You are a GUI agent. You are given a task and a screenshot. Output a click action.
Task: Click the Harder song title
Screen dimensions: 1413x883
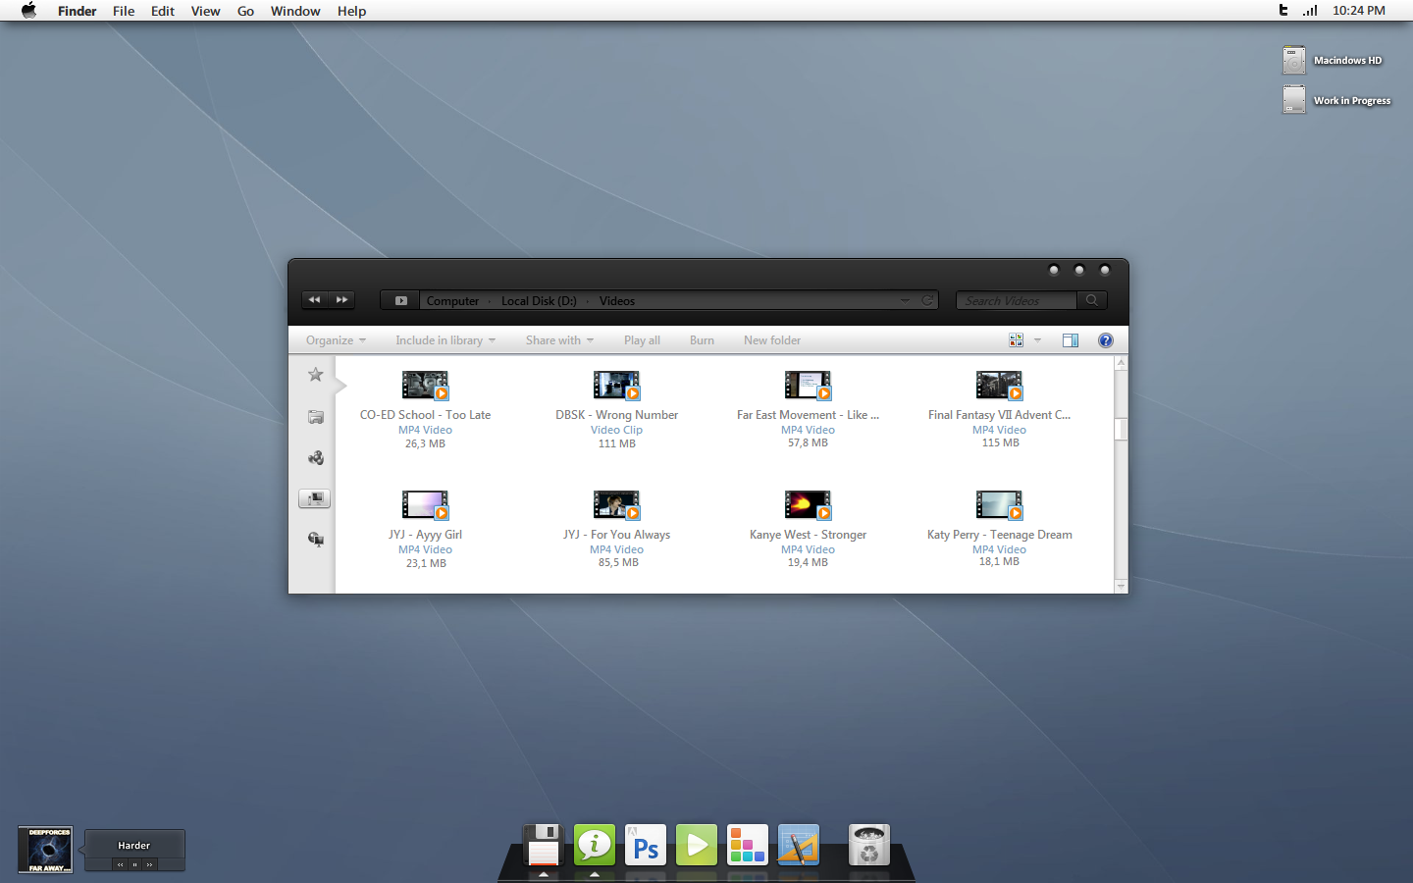[x=134, y=846]
